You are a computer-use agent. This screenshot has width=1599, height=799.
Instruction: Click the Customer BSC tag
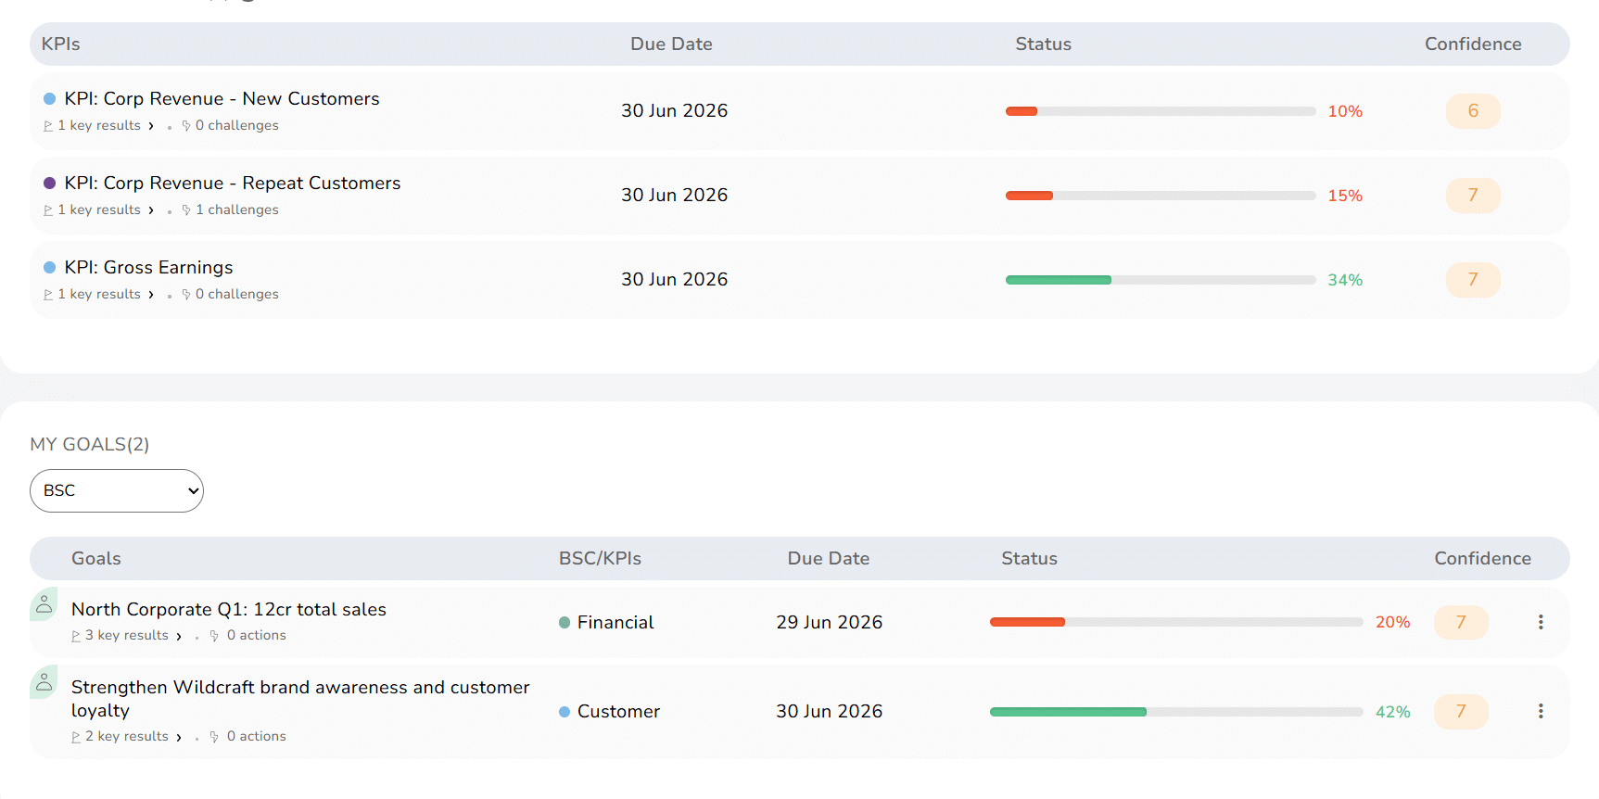[609, 711]
